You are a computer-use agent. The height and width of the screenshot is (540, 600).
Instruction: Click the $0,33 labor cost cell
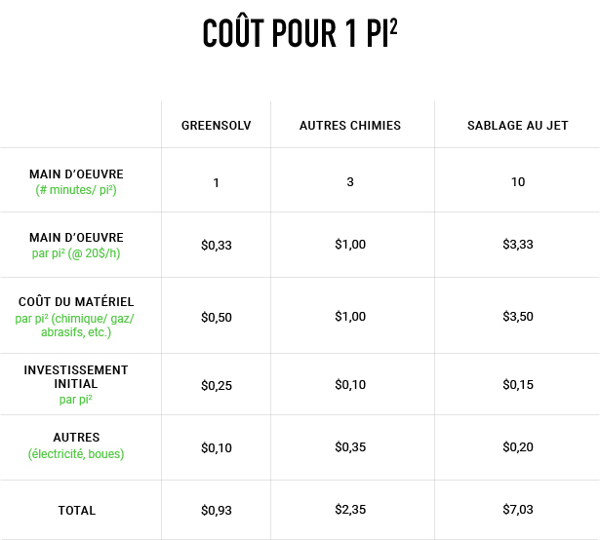point(216,245)
